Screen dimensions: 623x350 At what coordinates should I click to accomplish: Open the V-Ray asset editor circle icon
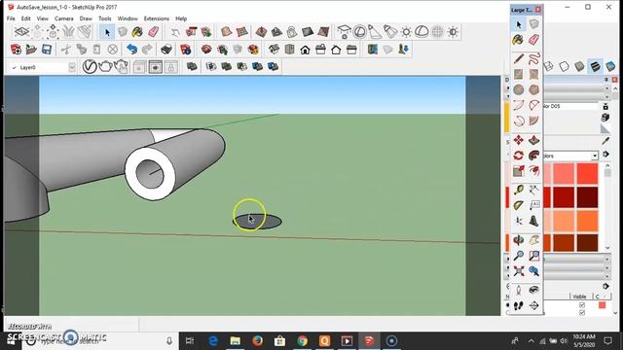(90, 67)
